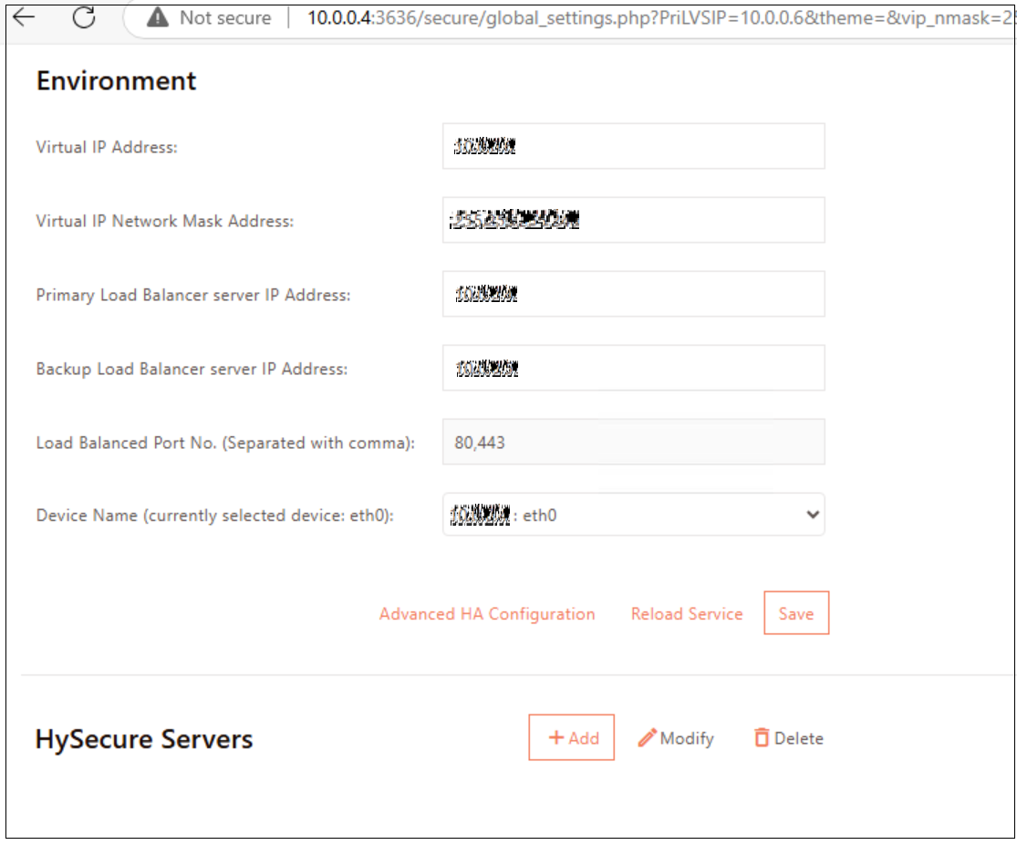
Task: Save the Environment settings
Action: 795,614
